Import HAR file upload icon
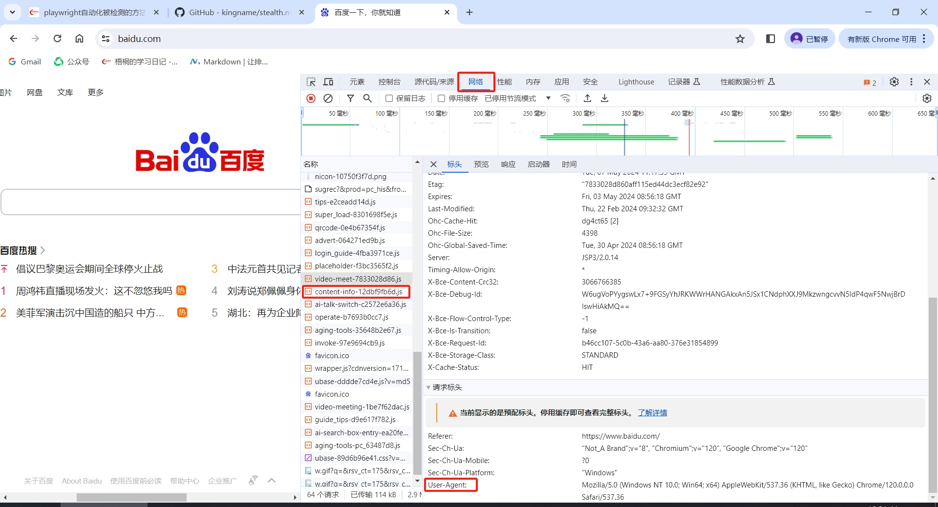 587,98
